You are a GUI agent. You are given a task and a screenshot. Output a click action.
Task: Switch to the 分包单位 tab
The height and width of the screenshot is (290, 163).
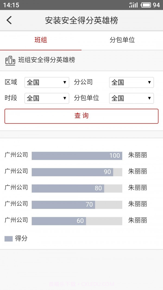(x=122, y=40)
